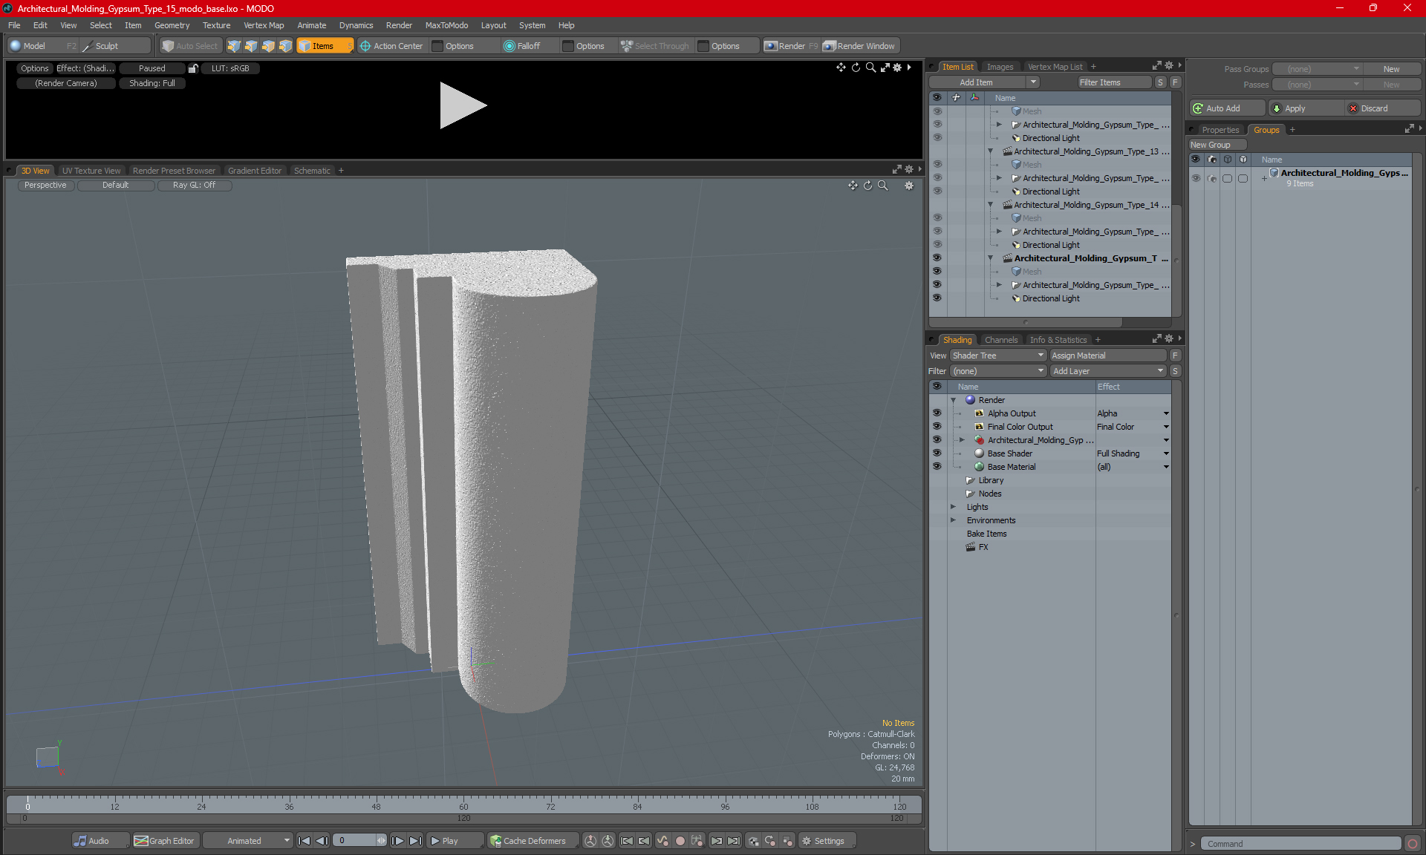Open the Vertex Map menu
This screenshot has width=1426, height=855.
click(264, 25)
